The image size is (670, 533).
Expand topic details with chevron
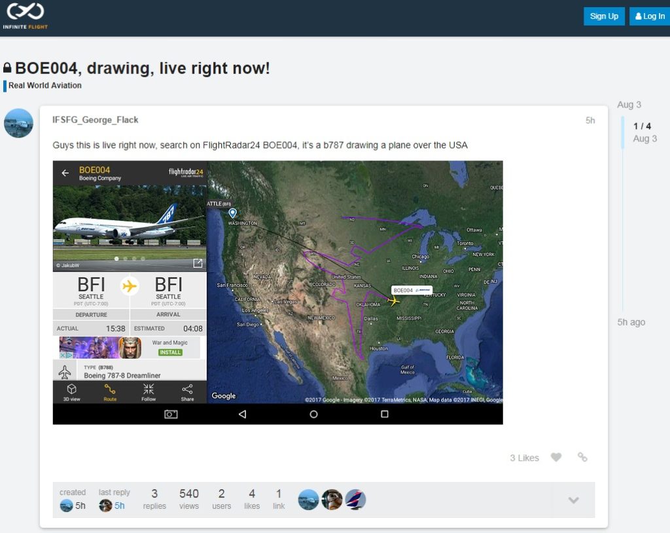573,500
